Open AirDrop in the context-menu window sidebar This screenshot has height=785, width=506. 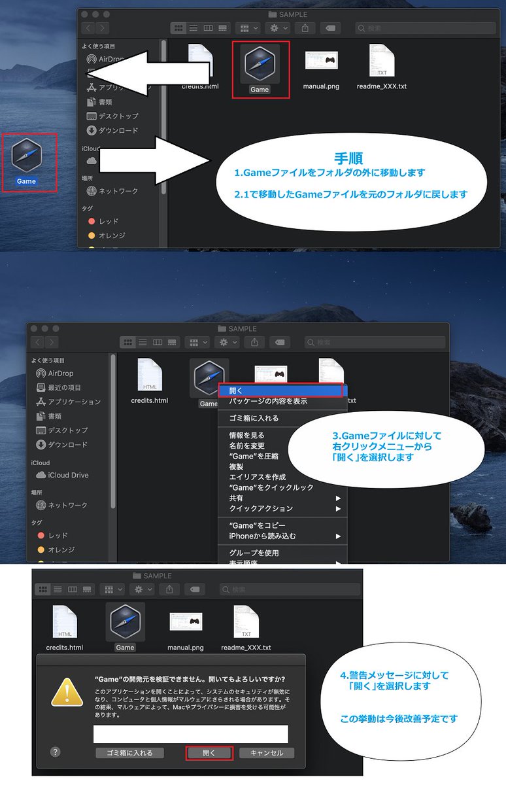pyautogui.click(x=55, y=373)
